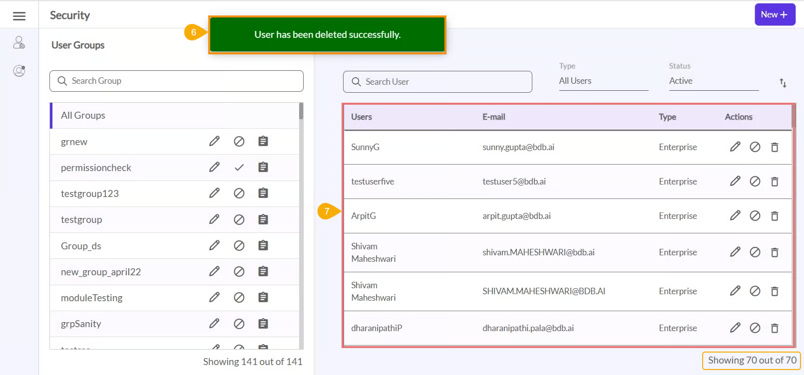This screenshot has width=804, height=375.
Task: Click the New button
Action: point(775,15)
